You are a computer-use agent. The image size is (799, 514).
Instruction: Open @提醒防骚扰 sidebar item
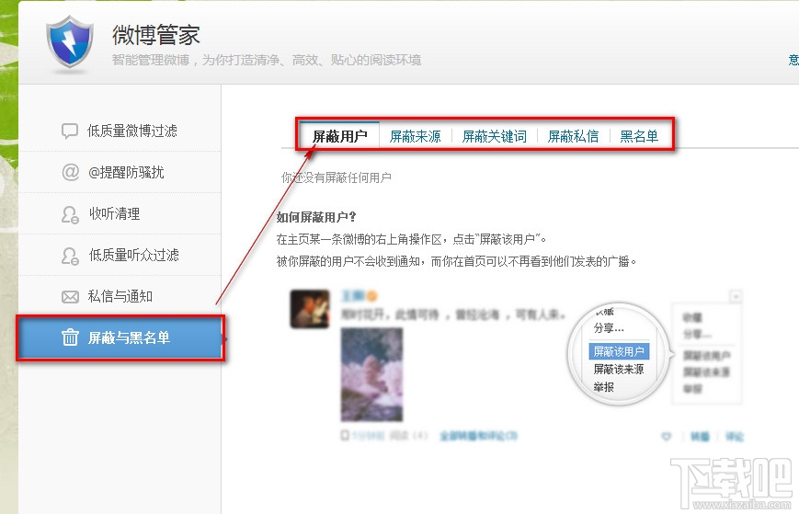tap(120, 172)
